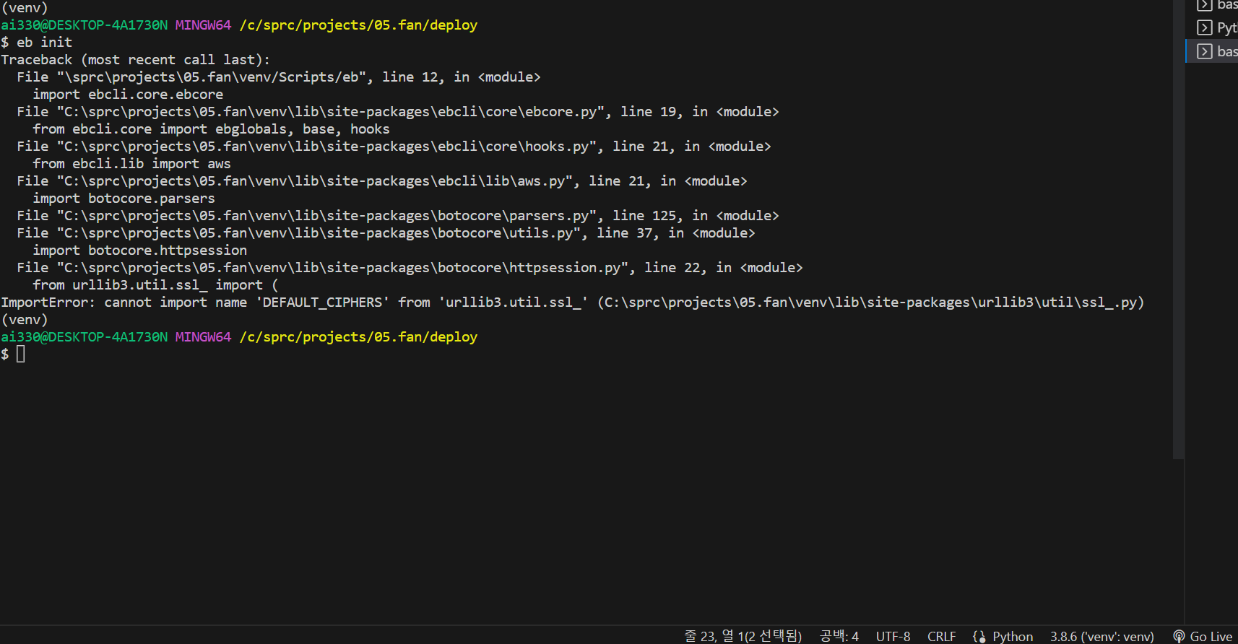The image size is (1238, 644).
Task: Click the 'import botocore.httpsession' line
Action: 139,251
